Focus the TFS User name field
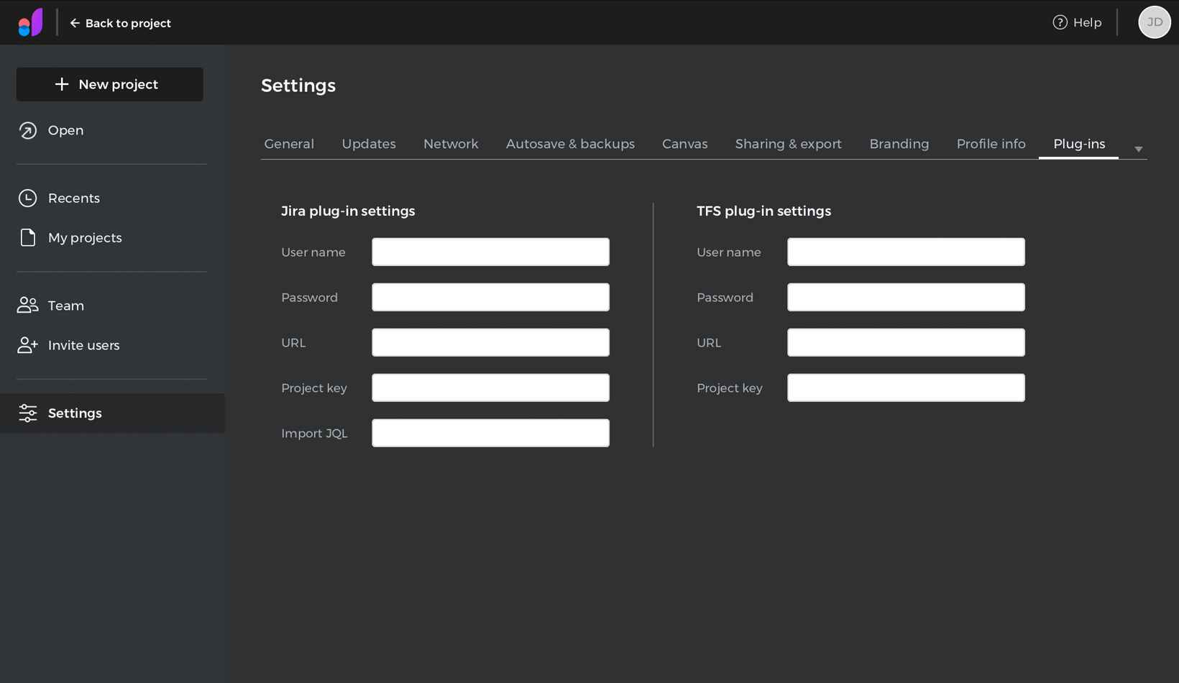The height and width of the screenshot is (683, 1179). coord(906,252)
